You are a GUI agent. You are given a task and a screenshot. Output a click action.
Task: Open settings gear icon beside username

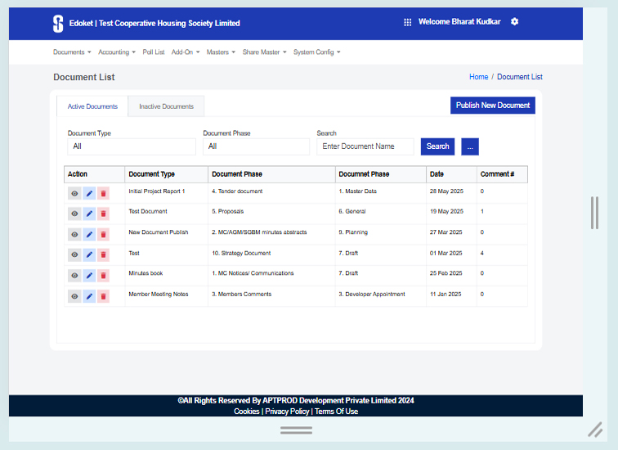[x=514, y=22]
